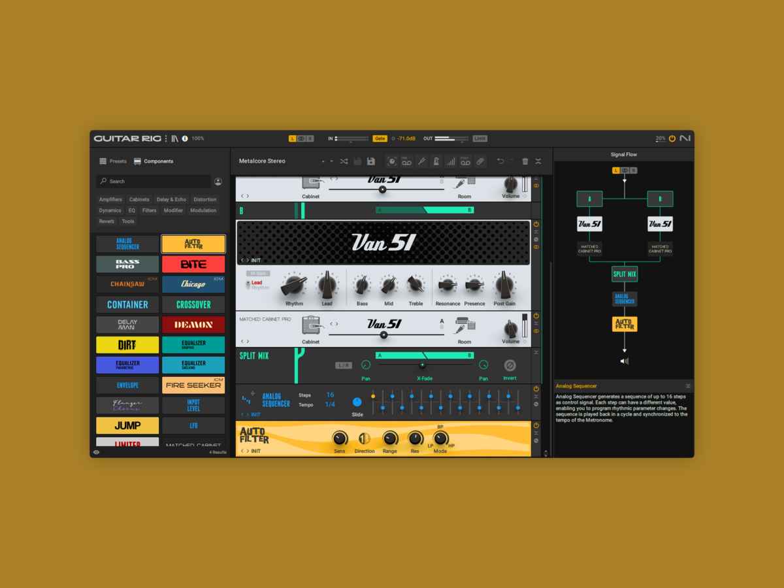This screenshot has width=784, height=588.
Task: Toggle the Limit button
Action: pos(480,139)
